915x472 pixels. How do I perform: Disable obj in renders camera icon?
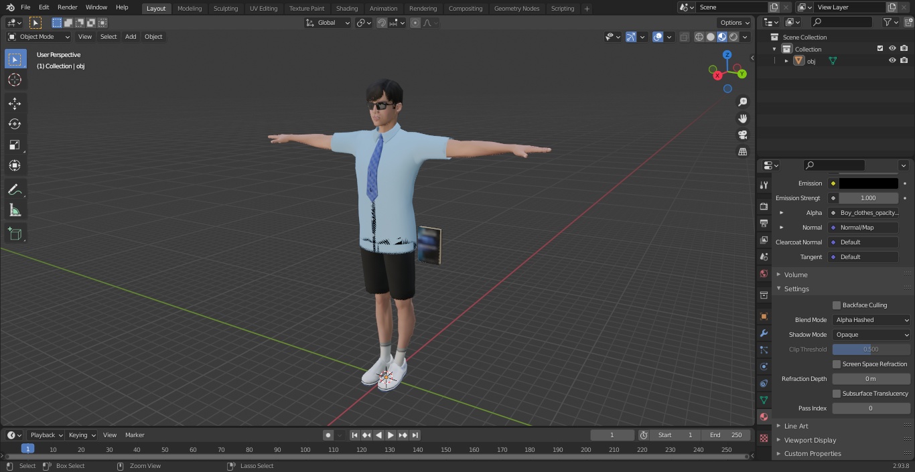tap(904, 60)
